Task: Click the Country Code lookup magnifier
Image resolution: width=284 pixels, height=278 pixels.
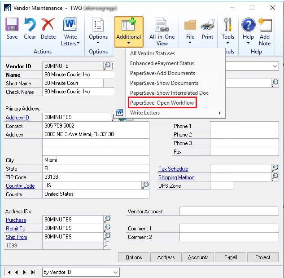Action: point(145,185)
